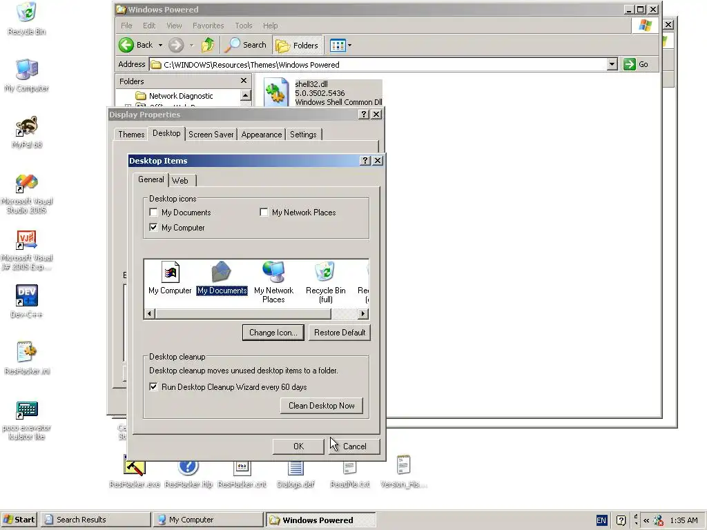Switch to the Screen Saver tab
707x530 pixels.
pos(211,135)
